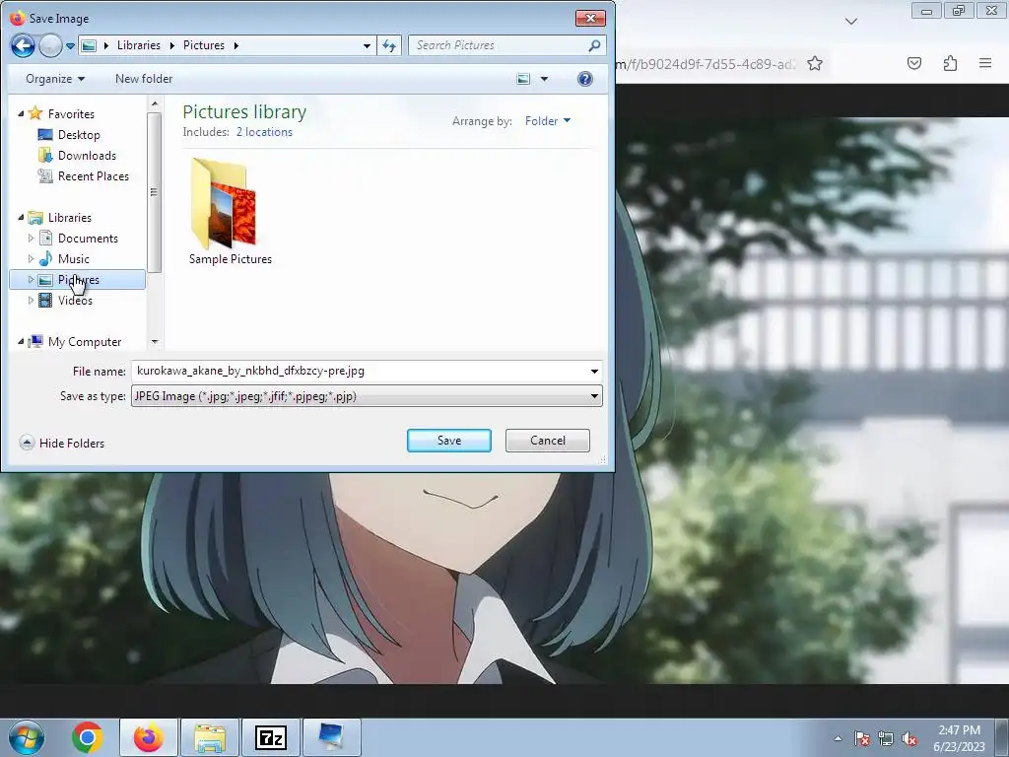Collapse the Libraries group
This screenshot has width=1009, height=757.
(21, 218)
